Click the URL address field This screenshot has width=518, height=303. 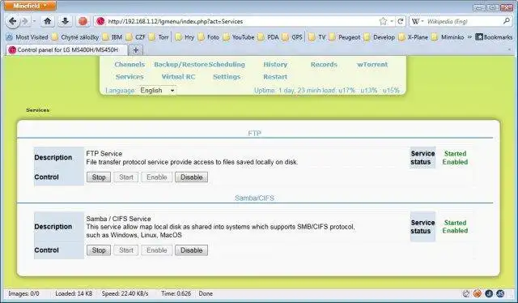pos(241,22)
